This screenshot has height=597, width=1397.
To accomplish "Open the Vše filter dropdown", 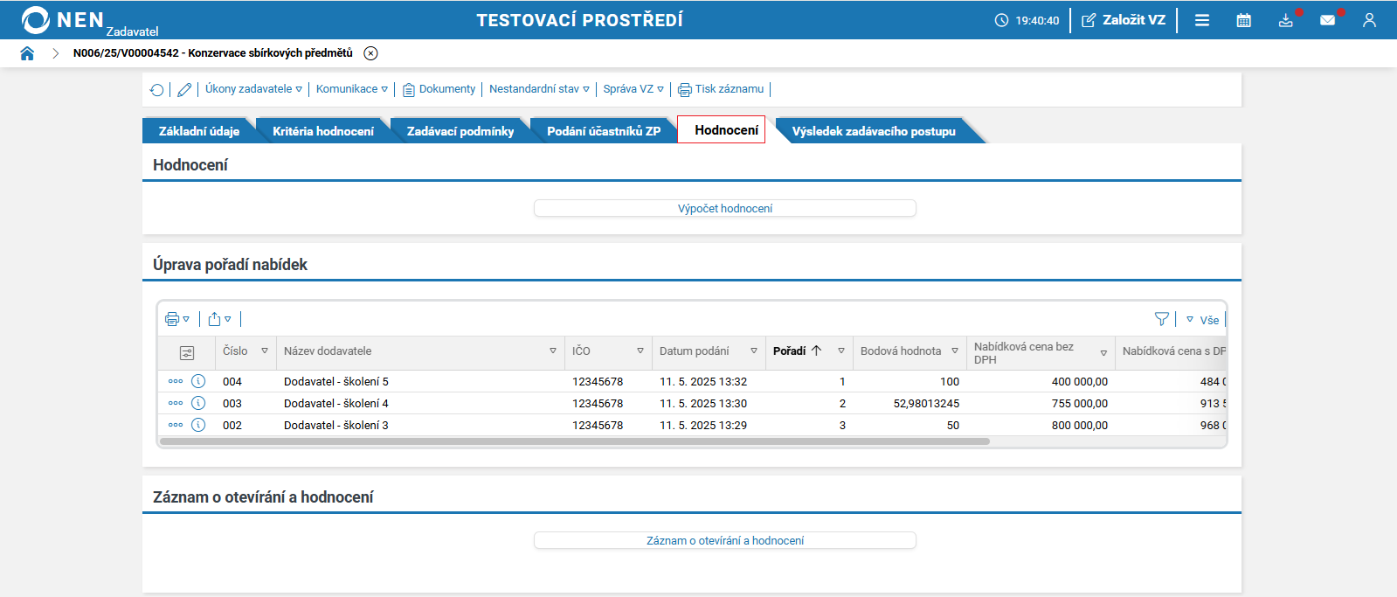I will 1203,320.
